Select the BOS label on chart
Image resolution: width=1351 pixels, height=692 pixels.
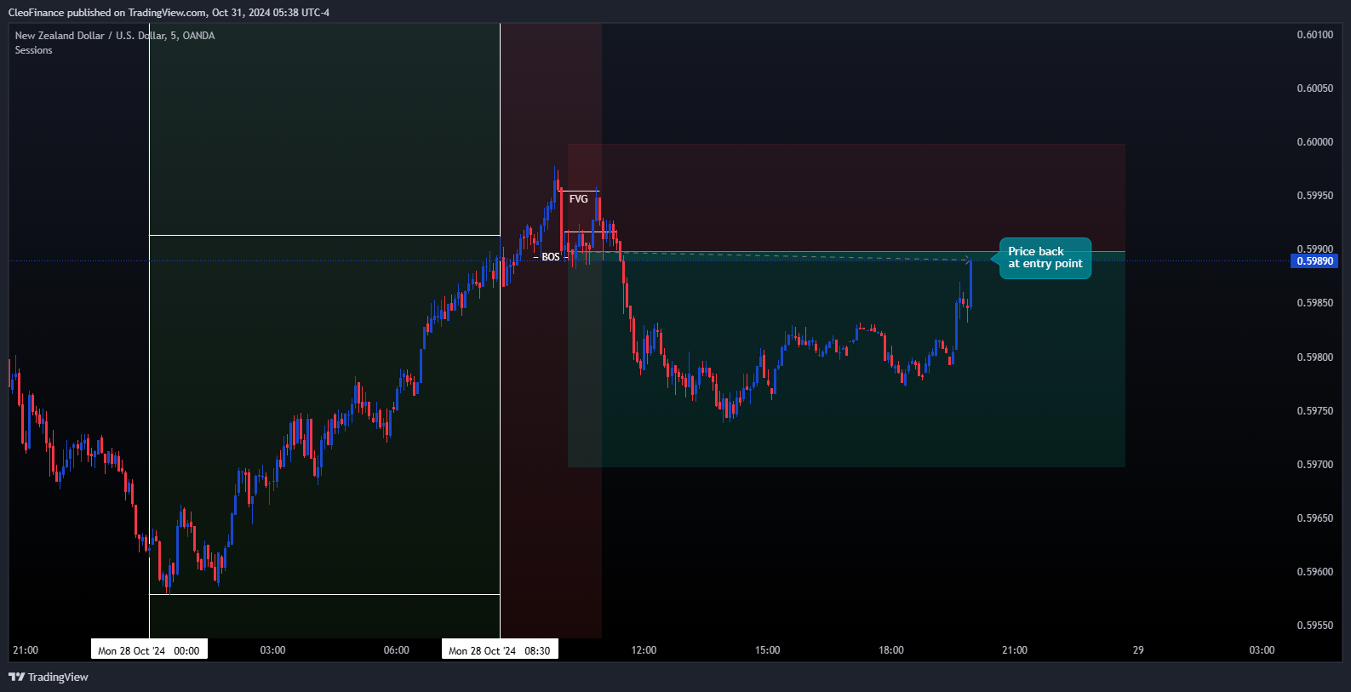(551, 257)
